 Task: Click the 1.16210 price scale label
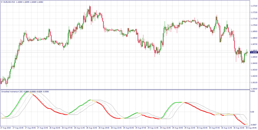pos(254,76)
